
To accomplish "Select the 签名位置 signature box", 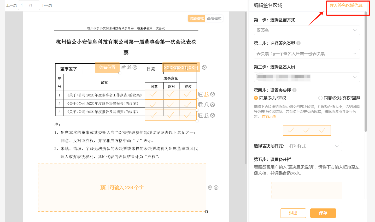I will point(107,67).
